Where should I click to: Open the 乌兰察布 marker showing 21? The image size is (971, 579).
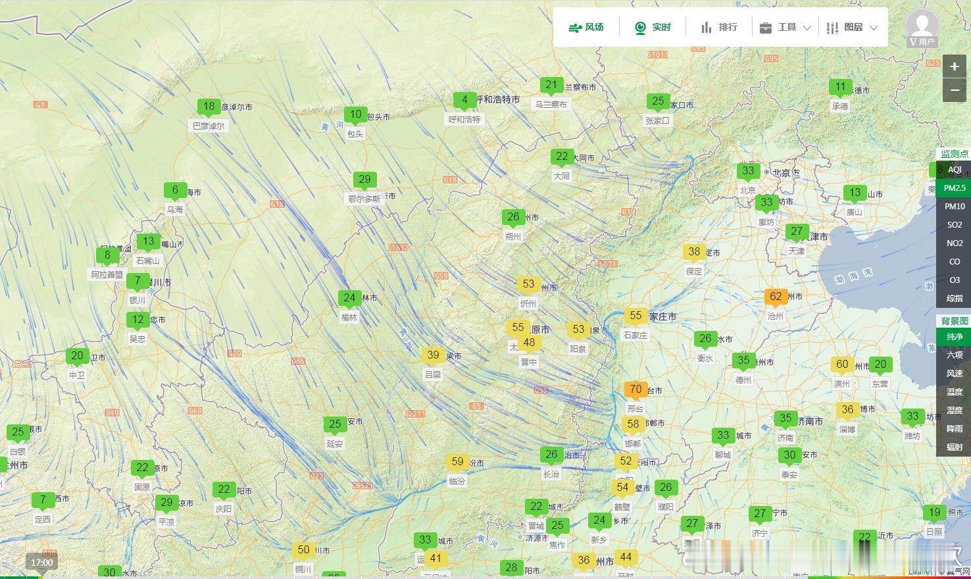[551, 86]
